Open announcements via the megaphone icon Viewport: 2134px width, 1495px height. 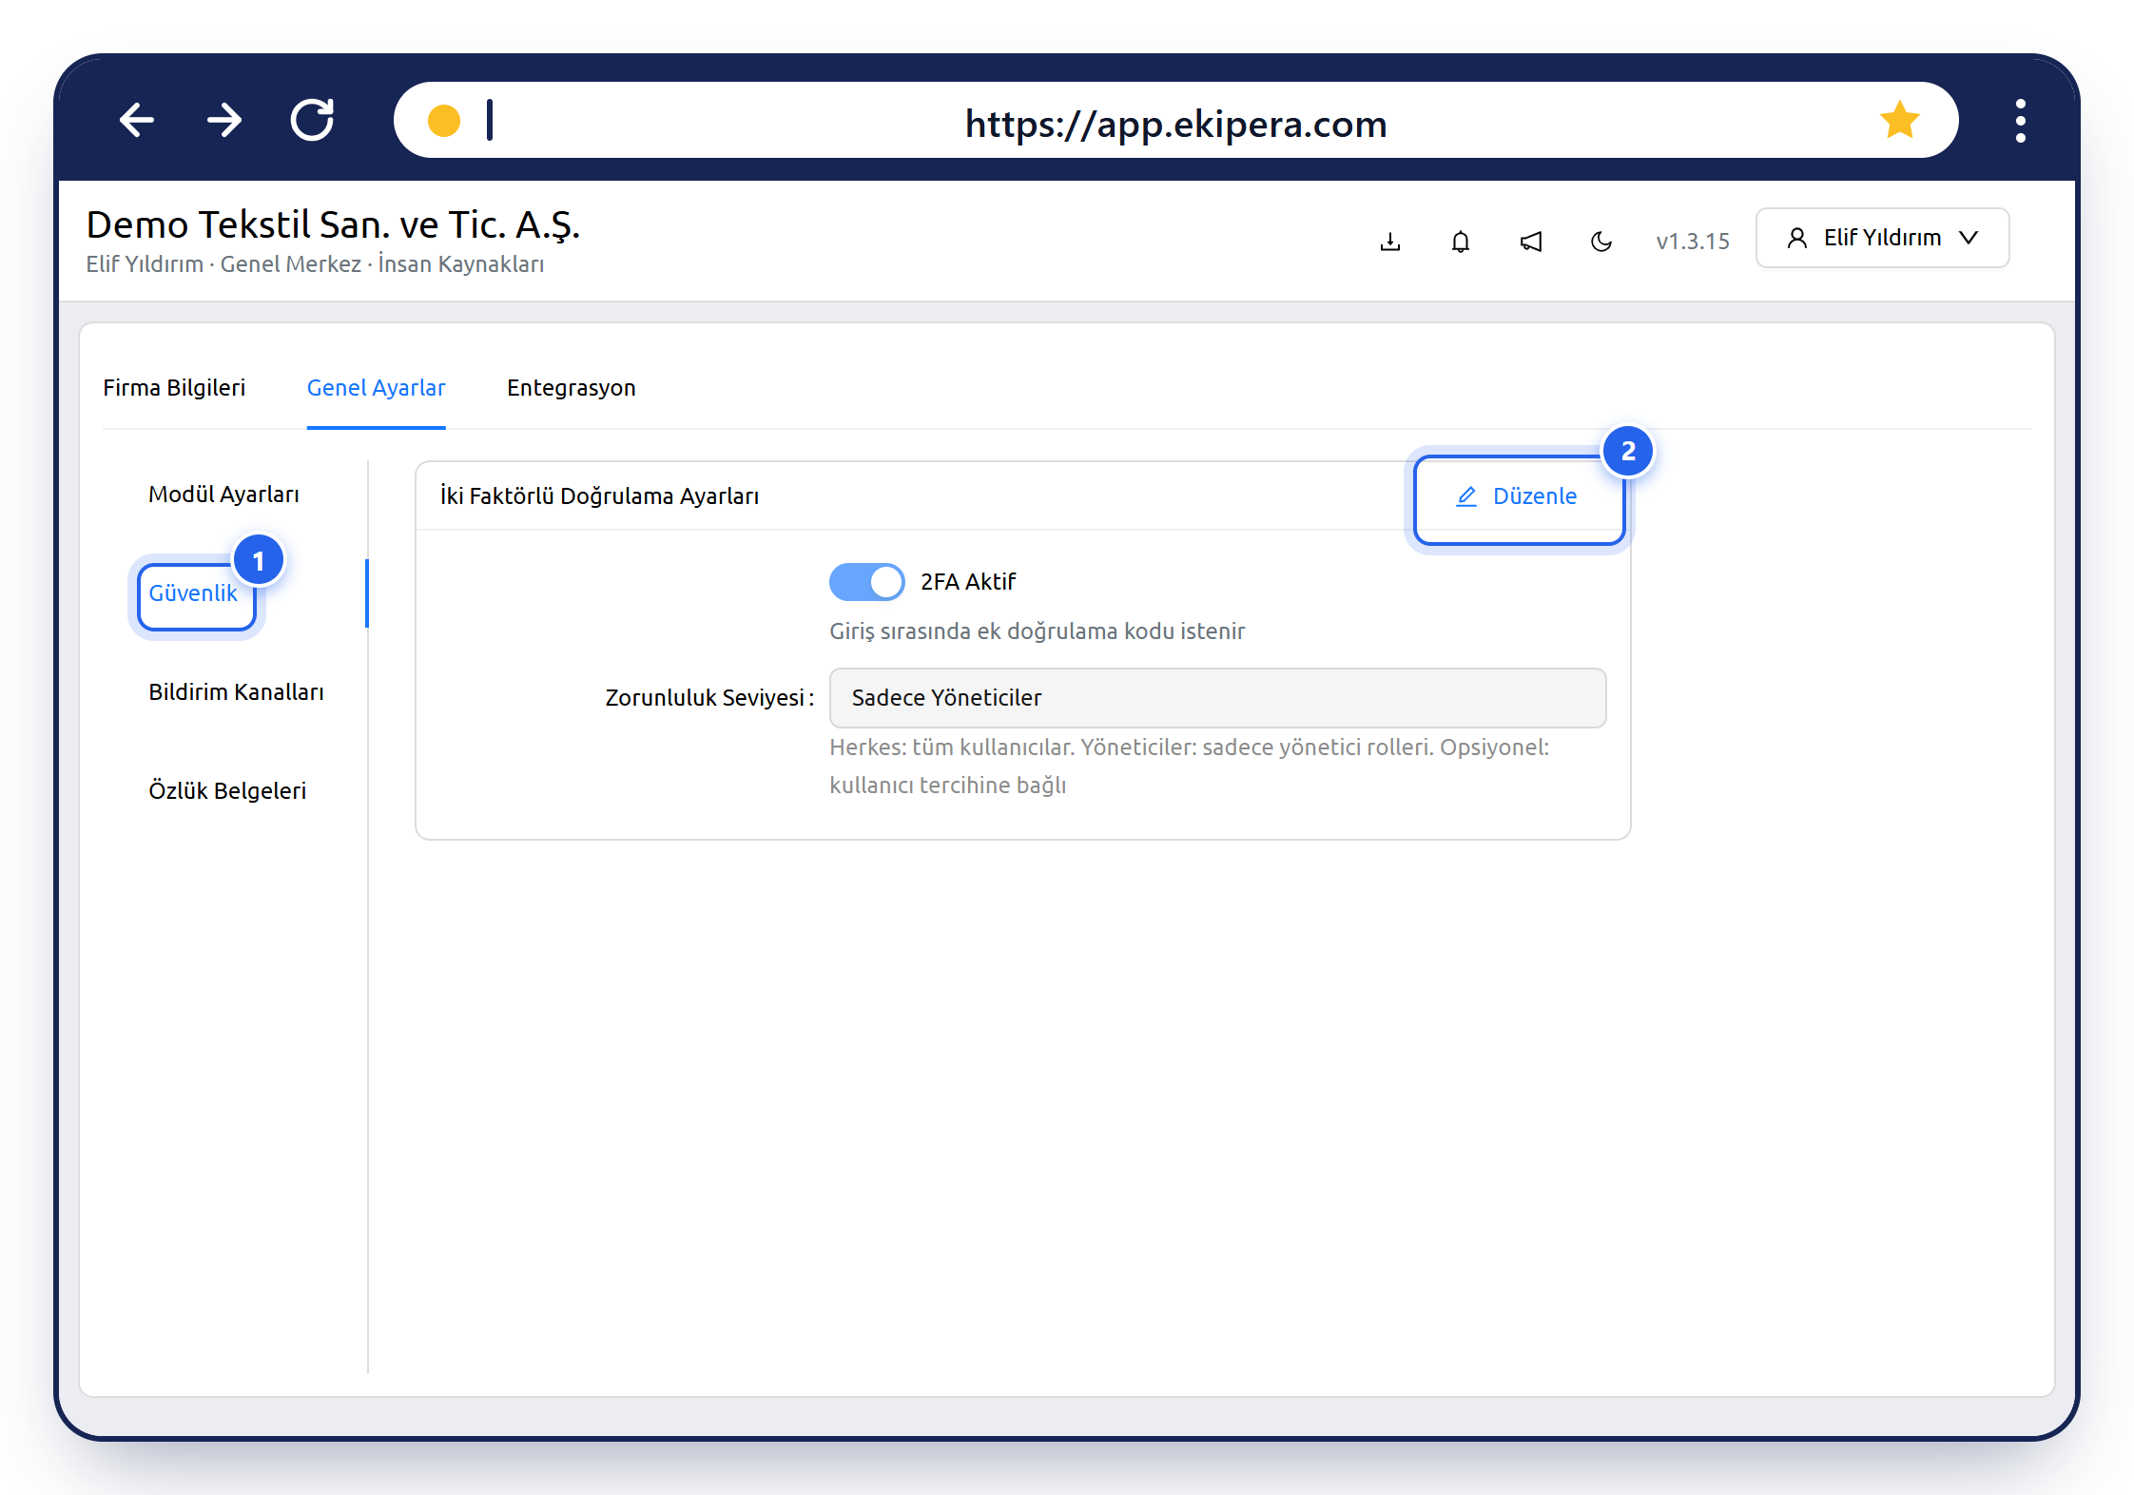[x=1531, y=241]
